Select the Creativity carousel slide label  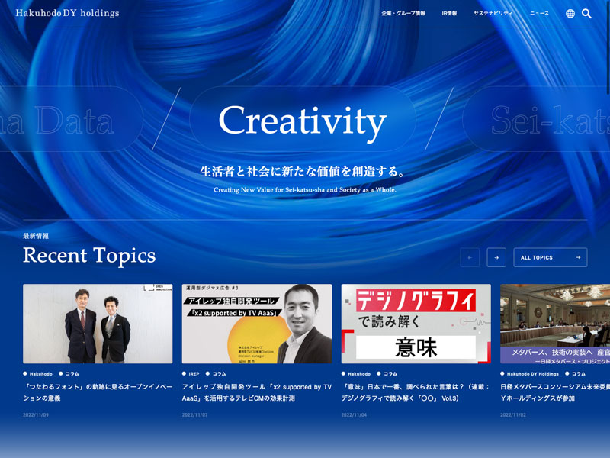click(302, 121)
